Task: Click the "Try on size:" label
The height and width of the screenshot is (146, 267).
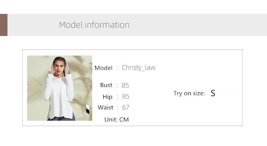Action: [x=189, y=93]
